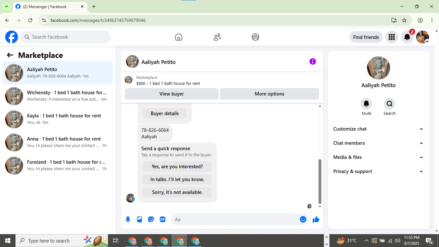The image size is (439, 247).
Task: Go to Home feed icon
Action: 179,37
